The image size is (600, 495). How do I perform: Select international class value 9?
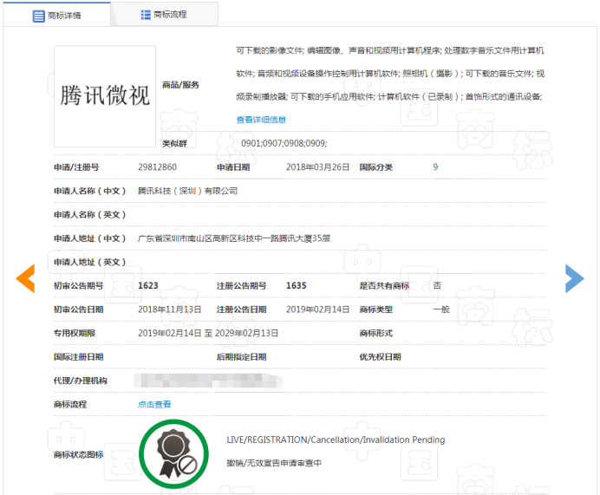pyautogui.click(x=435, y=167)
